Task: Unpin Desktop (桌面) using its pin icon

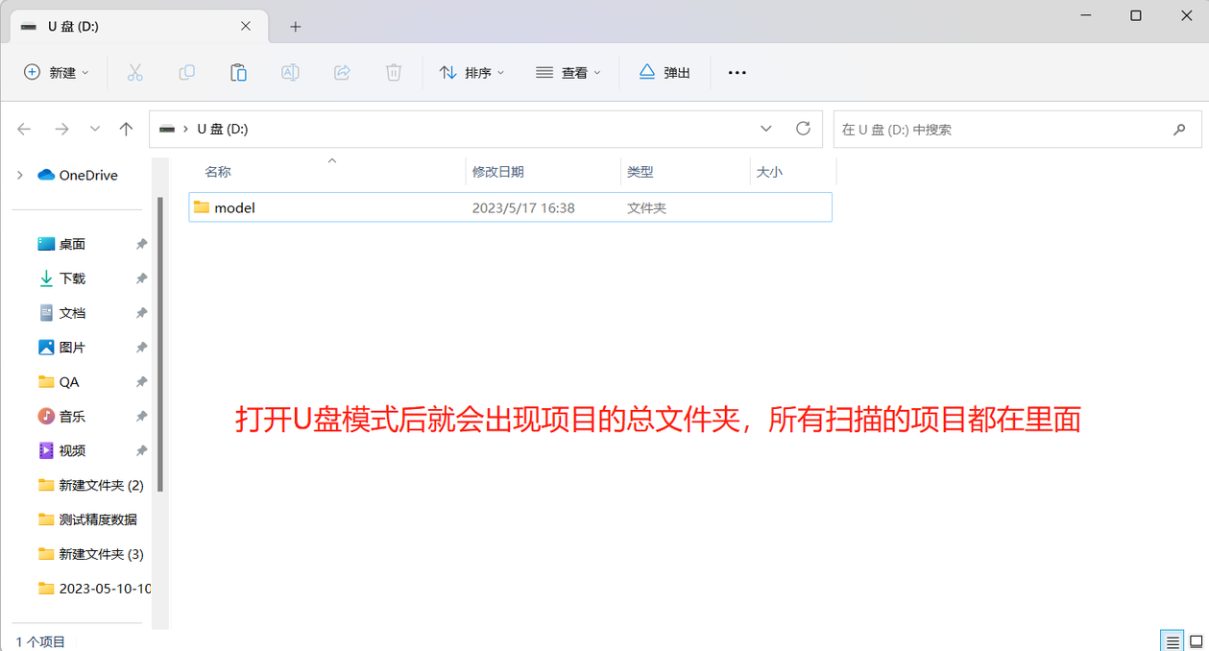Action: point(141,244)
